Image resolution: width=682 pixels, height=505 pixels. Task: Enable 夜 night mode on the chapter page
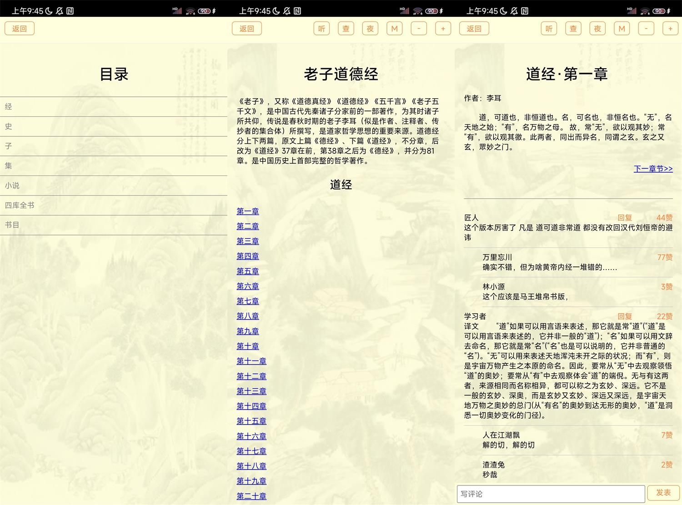point(597,28)
